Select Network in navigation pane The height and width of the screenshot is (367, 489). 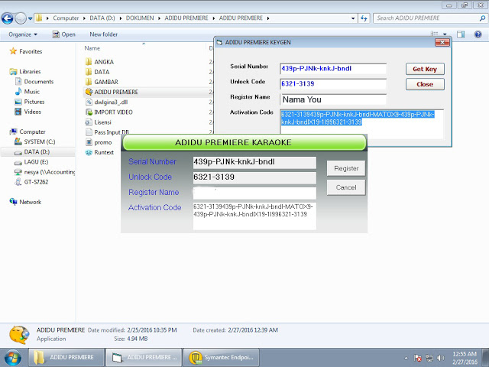(x=25, y=202)
